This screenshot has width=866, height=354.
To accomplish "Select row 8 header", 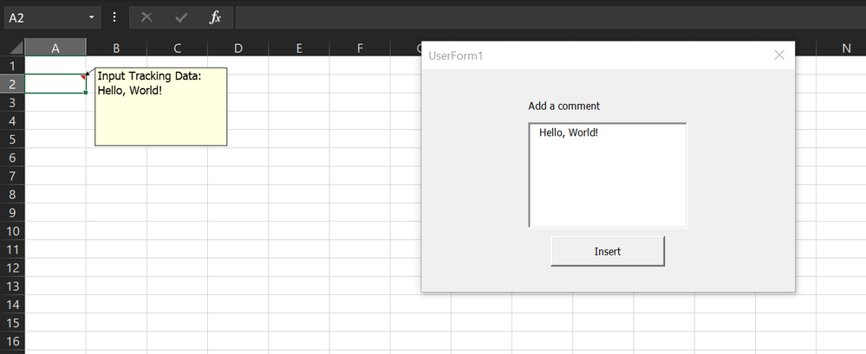I will click(x=12, y=194).
